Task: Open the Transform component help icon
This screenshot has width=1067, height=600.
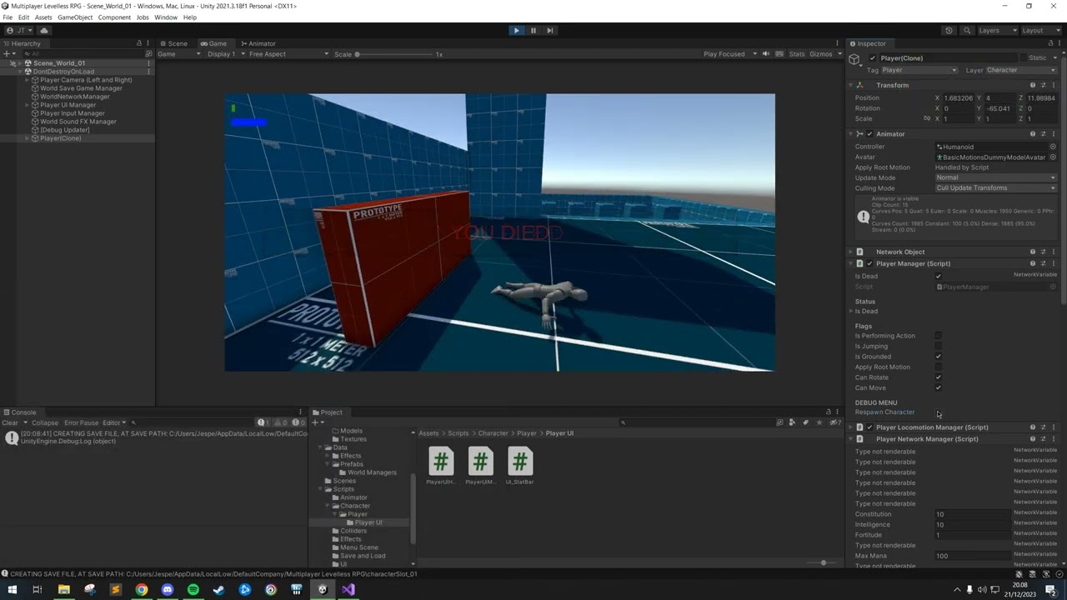Action: 1033,85
